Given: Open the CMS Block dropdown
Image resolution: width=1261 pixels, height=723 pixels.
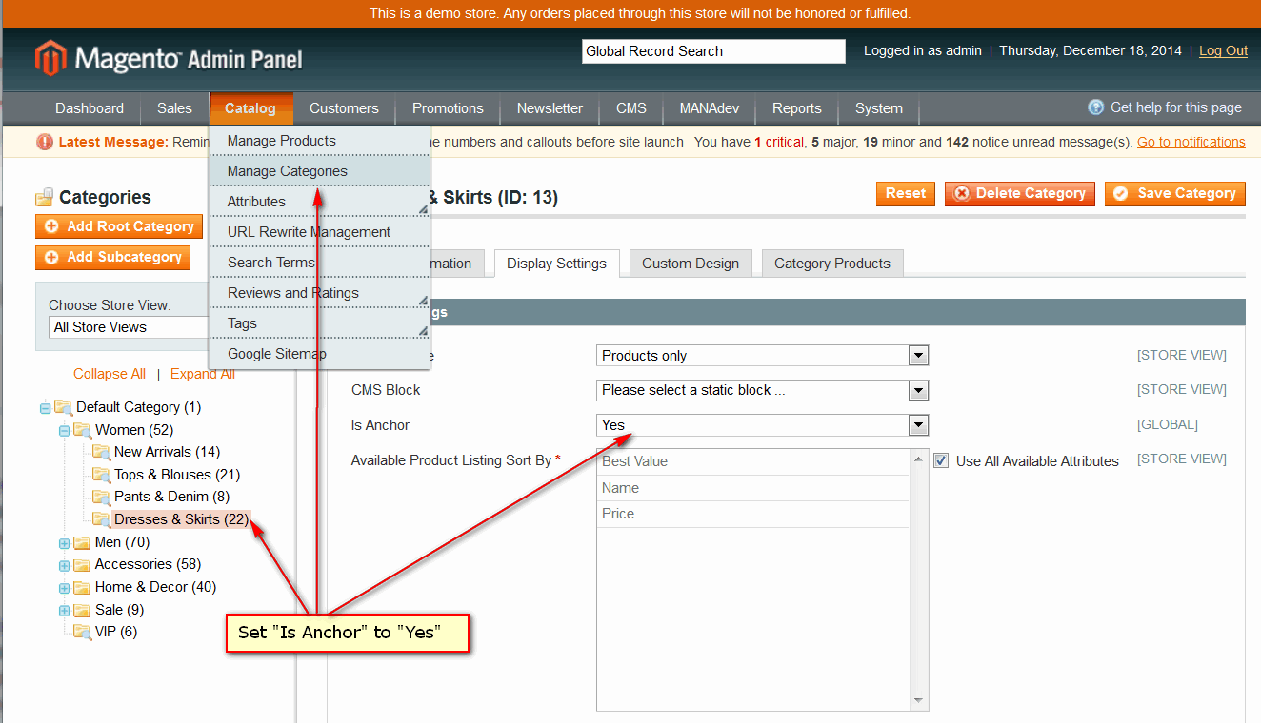Looking at the screenshot, I should [x=762, y=390].
